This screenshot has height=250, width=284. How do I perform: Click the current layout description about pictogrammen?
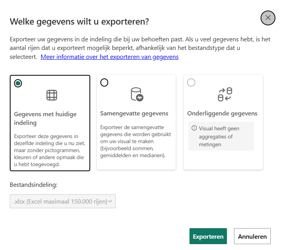point(50,151)
